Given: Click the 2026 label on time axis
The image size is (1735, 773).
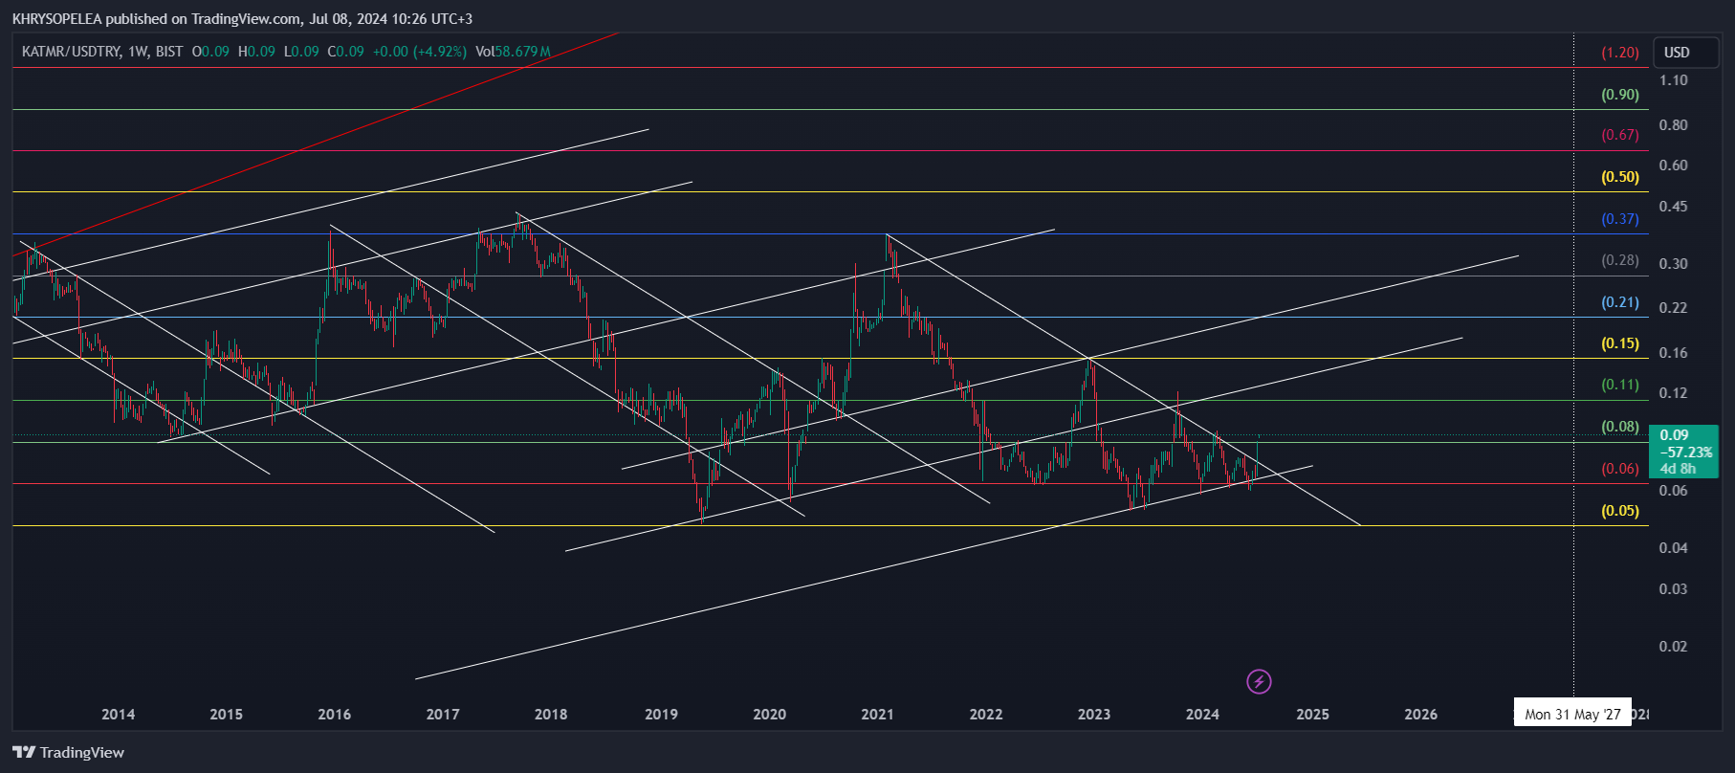Looking at the screenshot, I should [1420, 715].
